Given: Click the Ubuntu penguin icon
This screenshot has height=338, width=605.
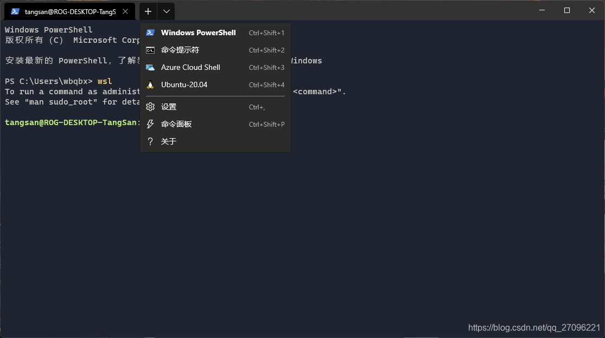Looking at the screenshot, I should [x=150, y=84].
